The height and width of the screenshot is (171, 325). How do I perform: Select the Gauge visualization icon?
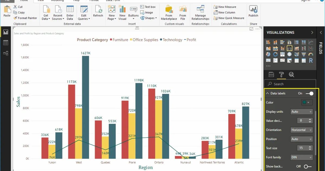click(311, 54)
